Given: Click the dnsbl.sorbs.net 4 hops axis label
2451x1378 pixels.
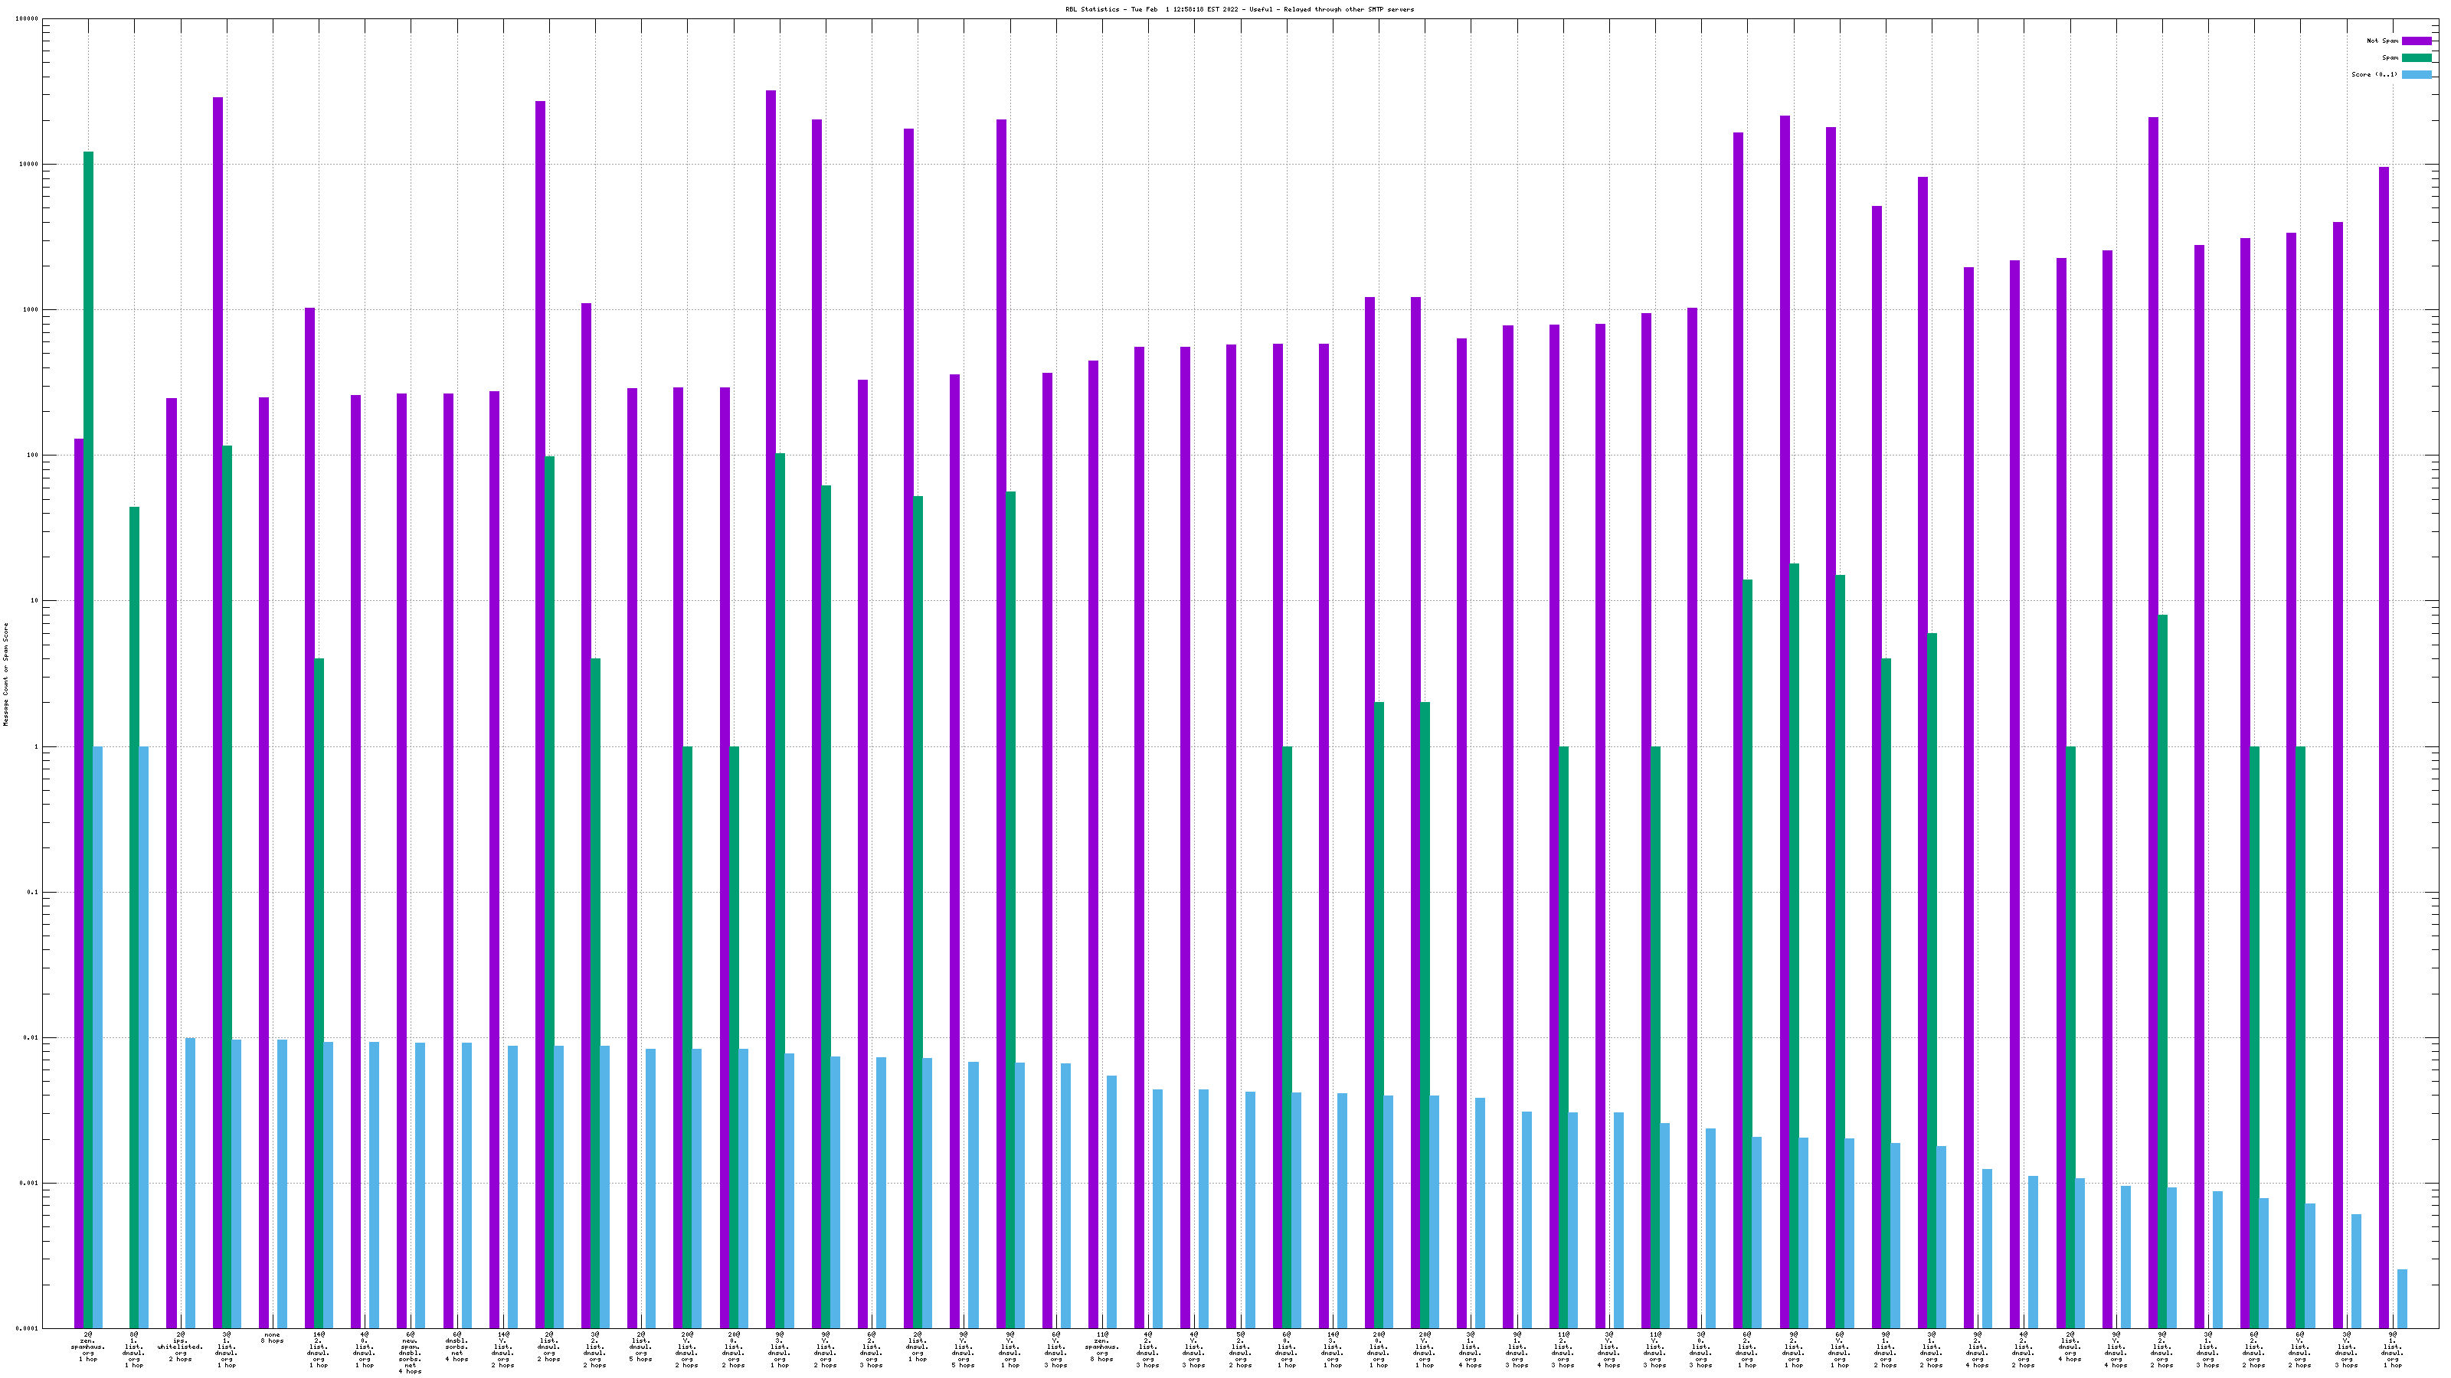Looking at the screenshot, I should pos(456,1346).
